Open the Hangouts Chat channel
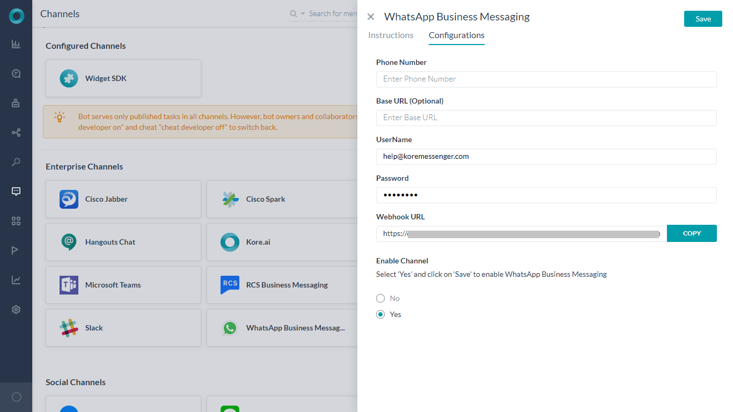Viewport: 733px width, 412px height. point(123,242)
